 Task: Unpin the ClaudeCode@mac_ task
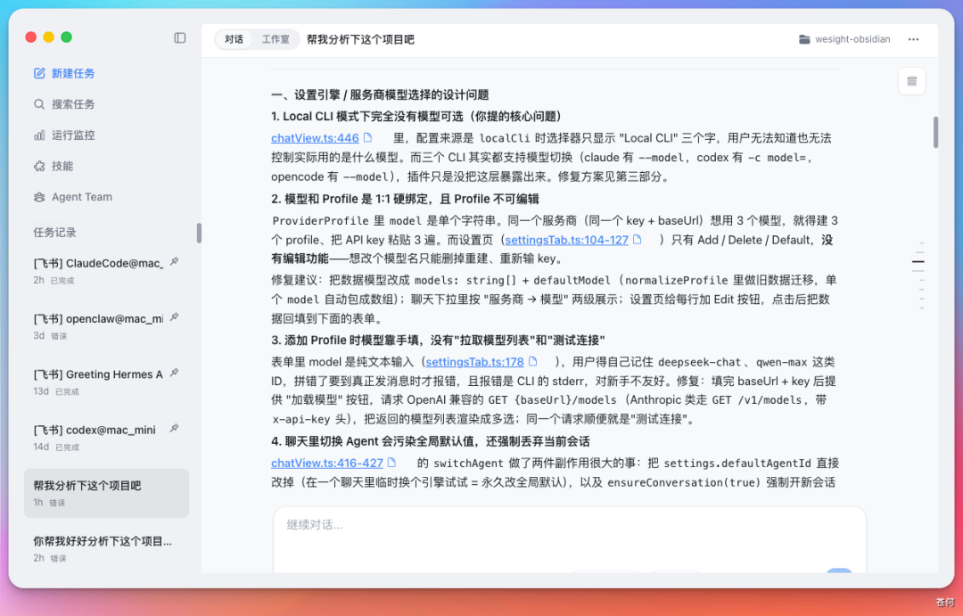(175, 261)
